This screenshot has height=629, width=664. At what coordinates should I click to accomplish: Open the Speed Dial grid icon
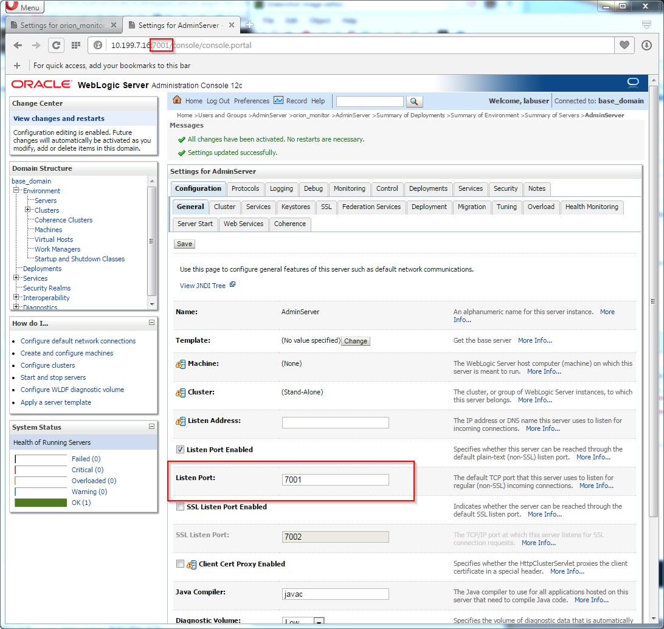[x=76, y=46]
